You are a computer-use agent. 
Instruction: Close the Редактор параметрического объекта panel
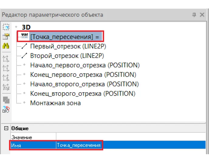click(202, 15)
